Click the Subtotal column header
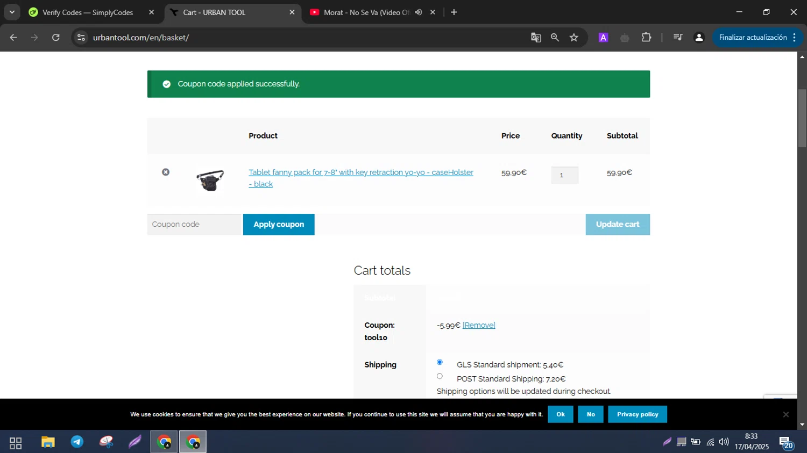This screenshot has height=453, width=807. [x=622, y=136]
